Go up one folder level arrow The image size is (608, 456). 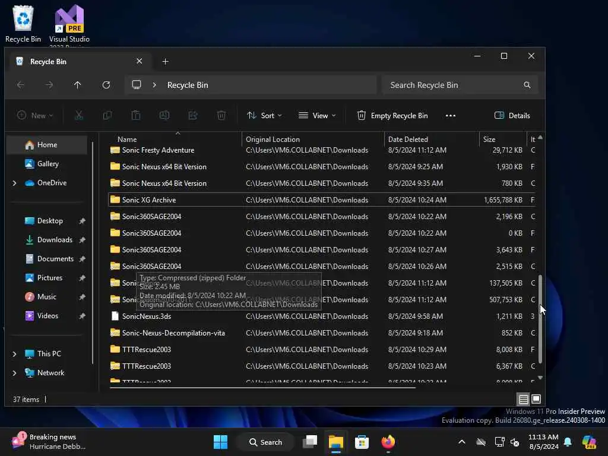(x=78, y=85)
